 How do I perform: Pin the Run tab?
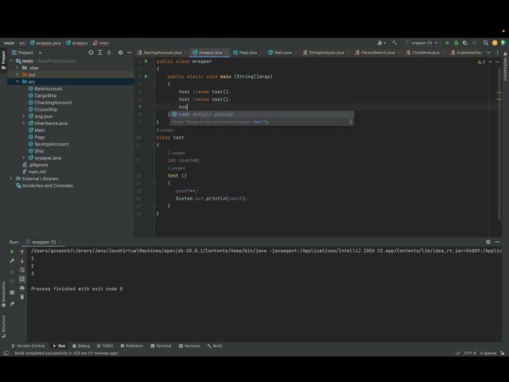pos(13,304)
